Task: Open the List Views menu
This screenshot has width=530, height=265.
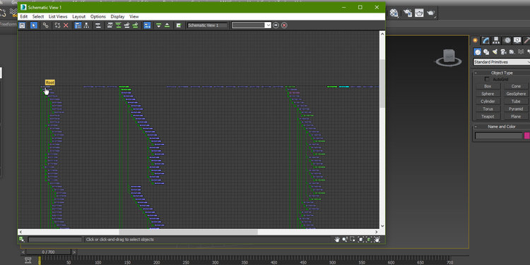Action: (58, 16)
